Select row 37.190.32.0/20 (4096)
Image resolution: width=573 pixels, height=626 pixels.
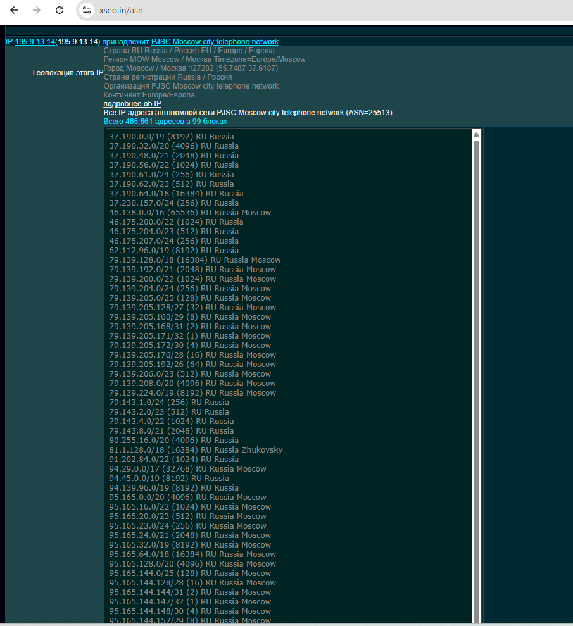point(174,146)
